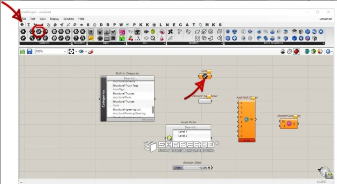Select the round Button input icon

(100, 38)
